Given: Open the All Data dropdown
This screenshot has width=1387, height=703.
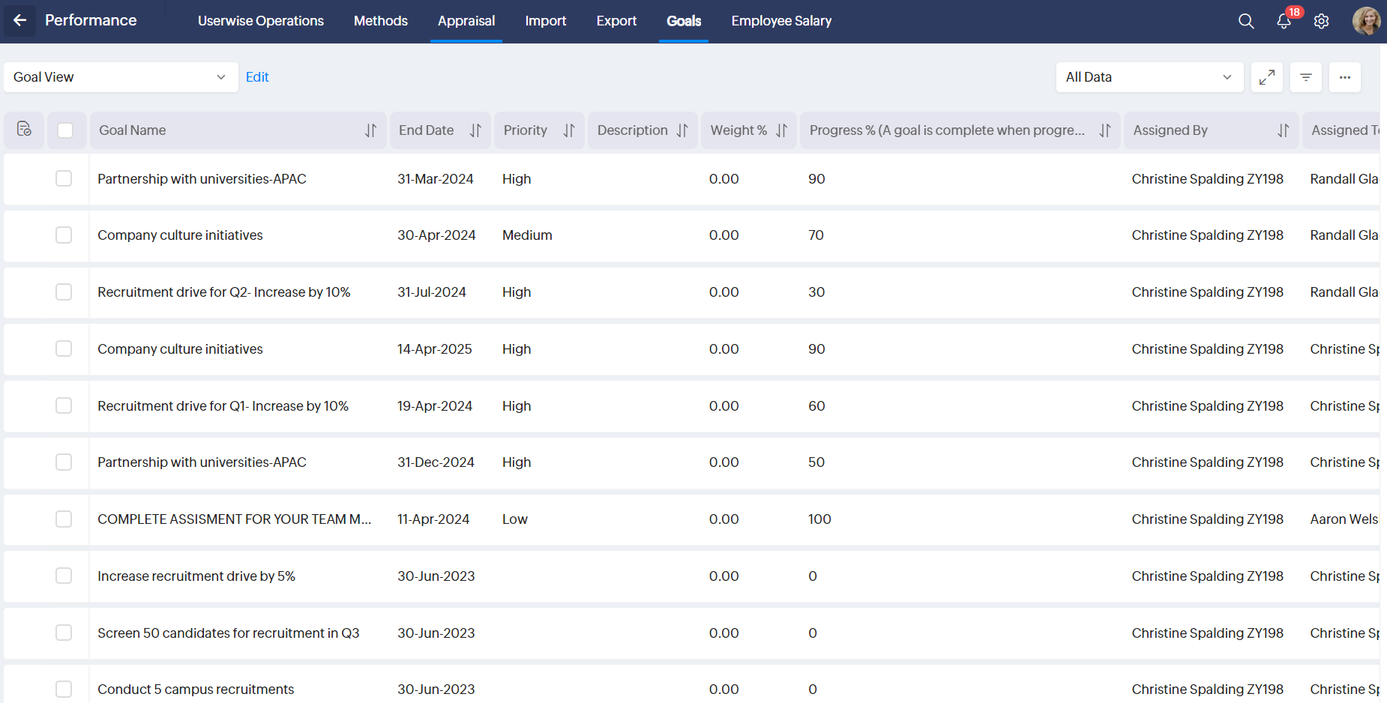Looking at the screenshot, I should pyautogui.click(x=1149, y=77).
